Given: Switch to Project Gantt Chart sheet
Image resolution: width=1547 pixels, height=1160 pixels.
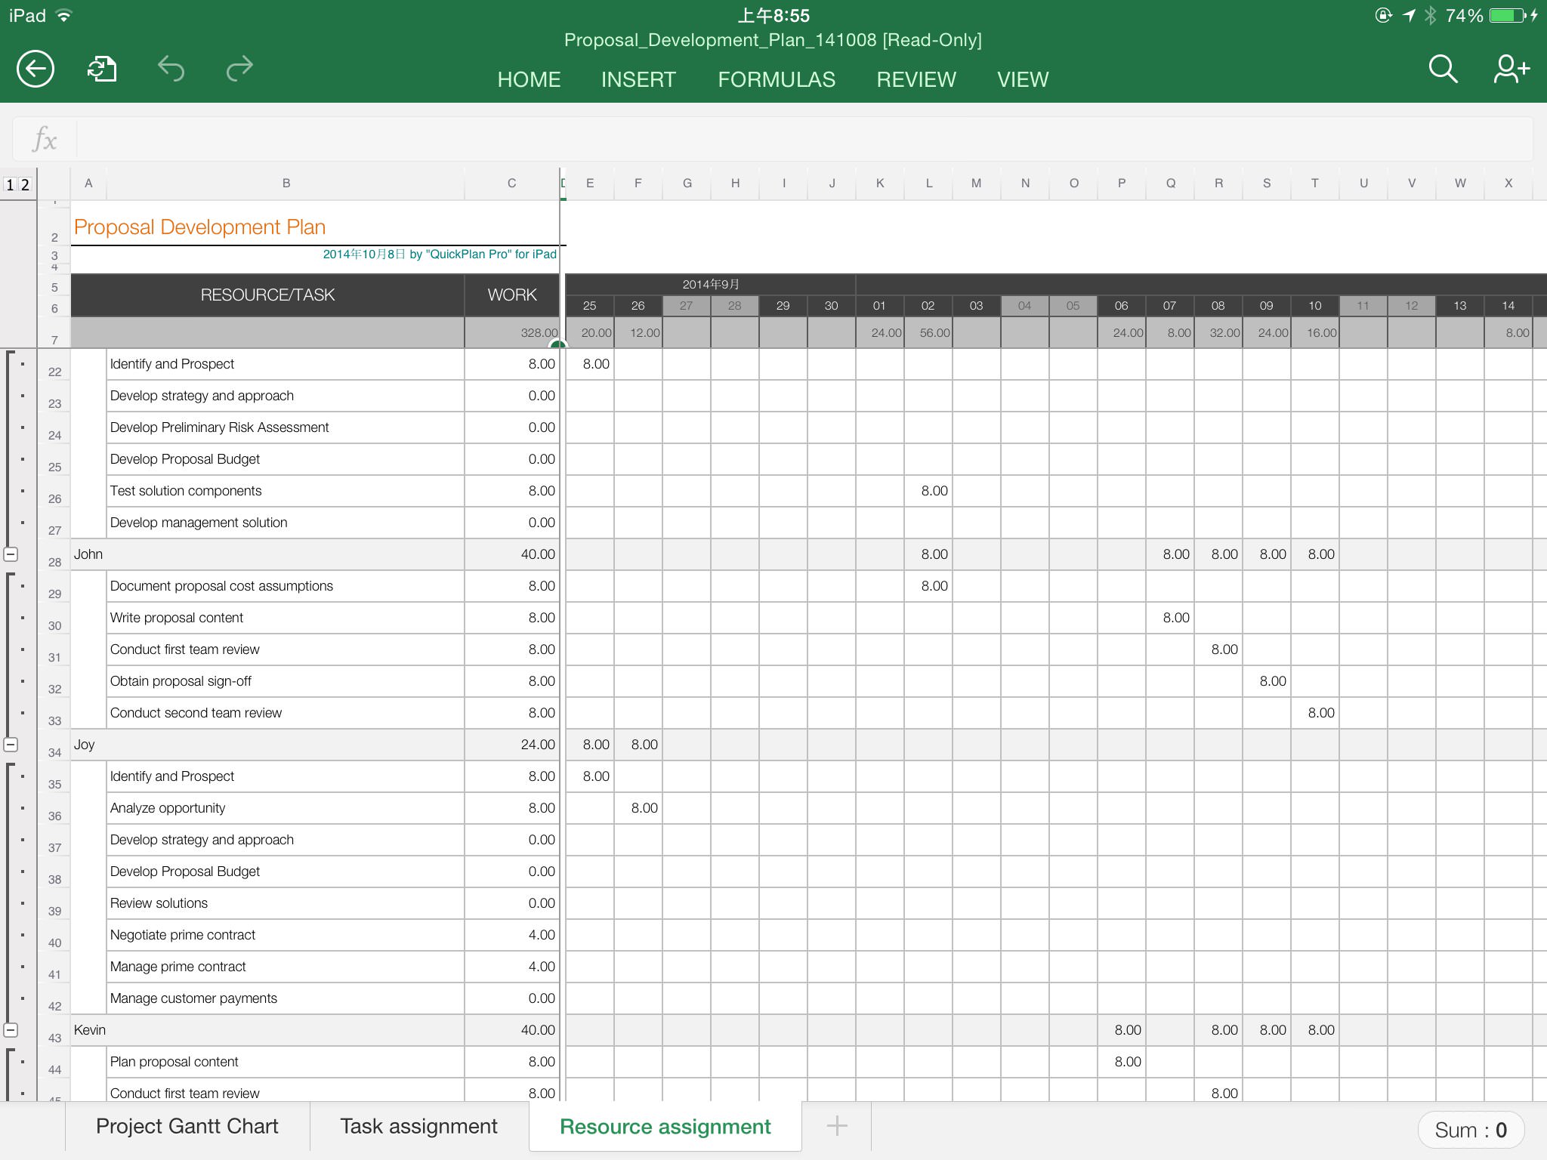Looking at the screenshot, I should [187, 1126].
